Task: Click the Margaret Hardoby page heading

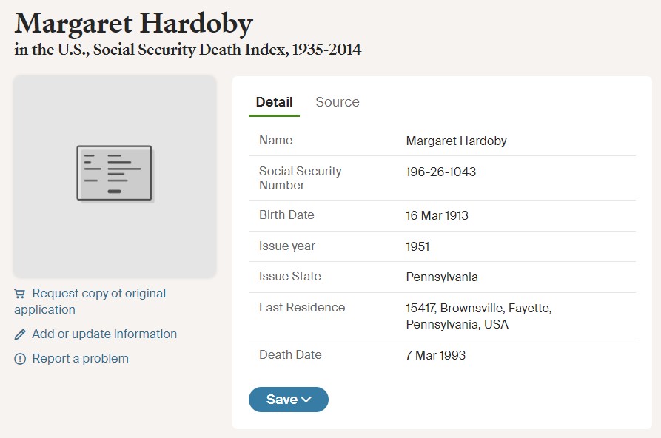Action: pos(134,24)
